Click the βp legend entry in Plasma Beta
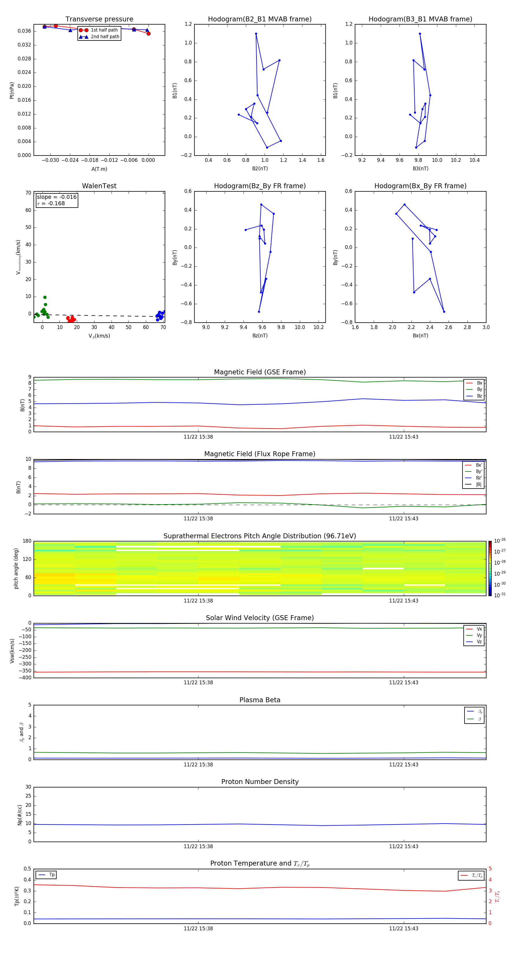The image size is (520, 954). [x=474, y=711]
